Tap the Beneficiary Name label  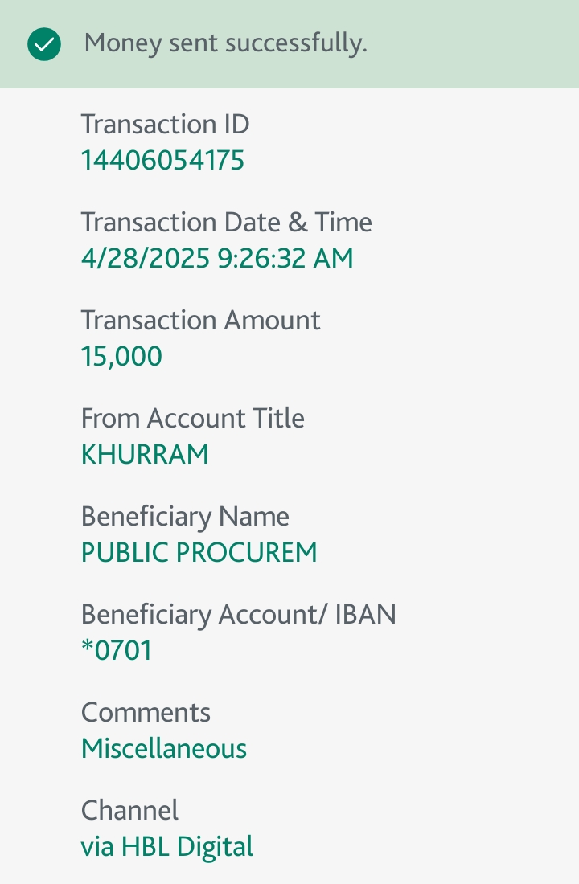(185, 517)
